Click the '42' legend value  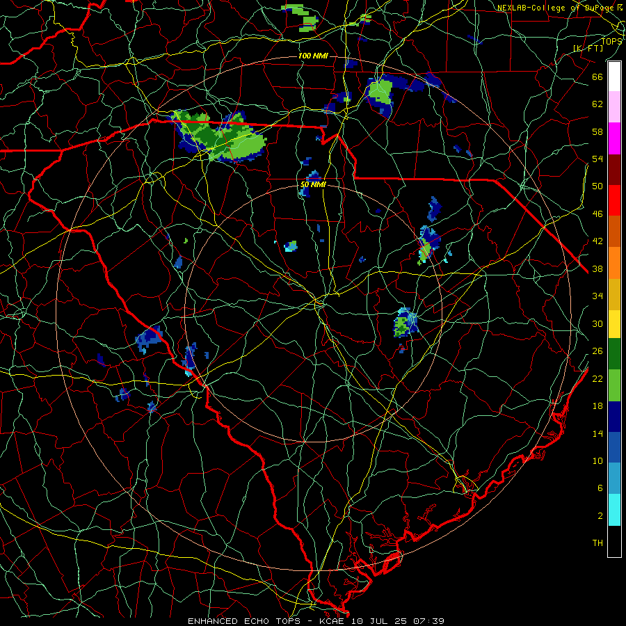coord(597,241)
